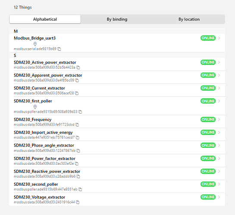Select SDM230_Import_active_energy name
The width and height of the screenshot is (235, 215).
43,132
